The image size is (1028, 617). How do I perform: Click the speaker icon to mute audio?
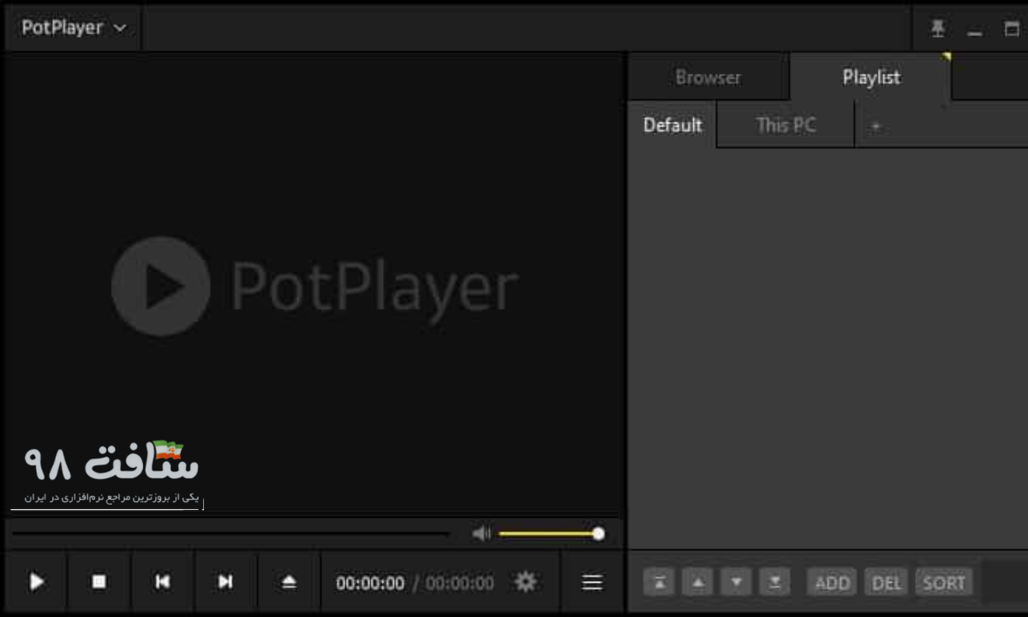[x=481, y=533]
